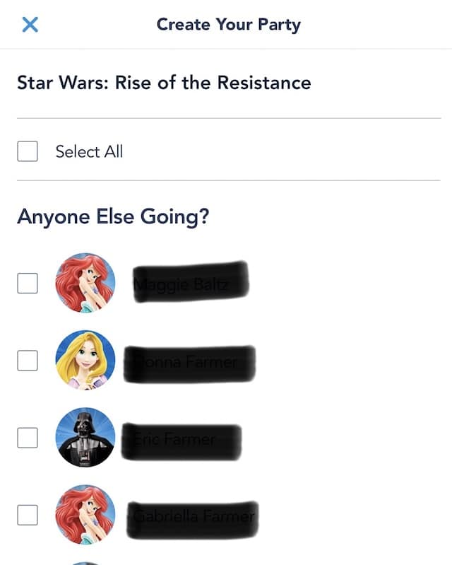This screenshot has height=565, width=452.
Task: Check the box beside the first Ariel avatar
Action: click(x=28, y=283)
